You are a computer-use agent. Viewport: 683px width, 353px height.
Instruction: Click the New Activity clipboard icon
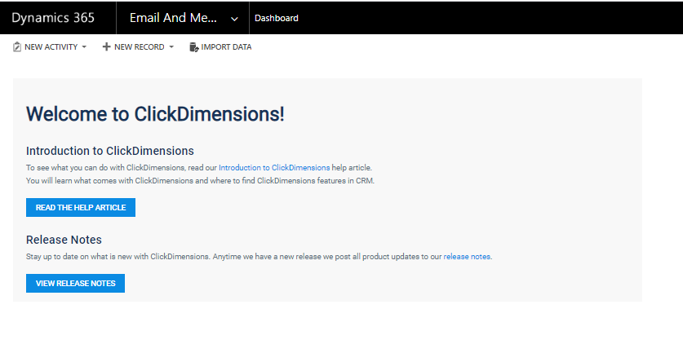click(17, 47)
